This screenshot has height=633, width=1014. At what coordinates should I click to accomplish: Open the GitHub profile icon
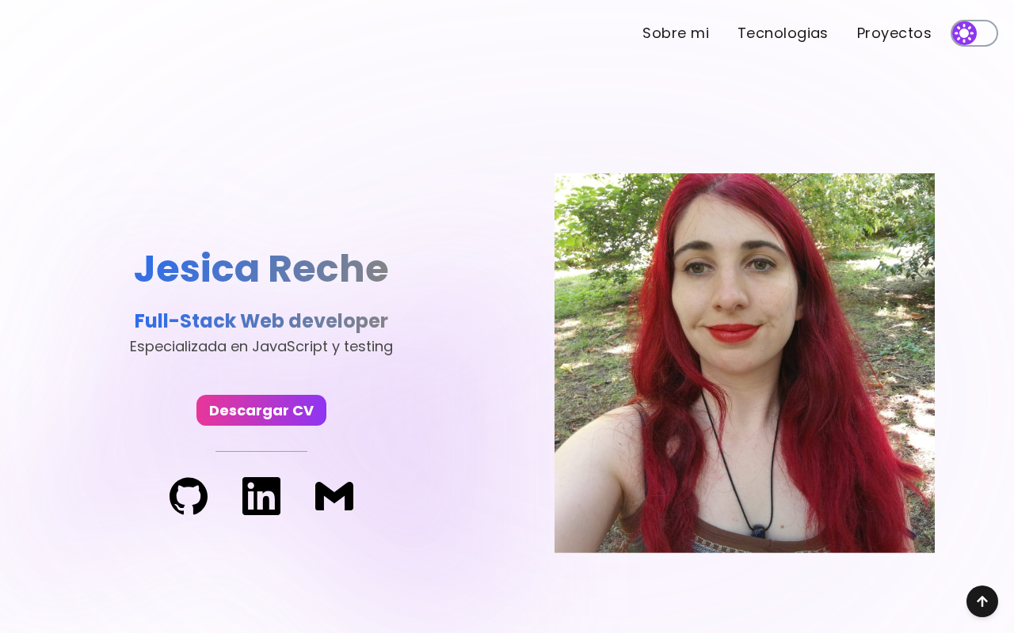[189, 496]
